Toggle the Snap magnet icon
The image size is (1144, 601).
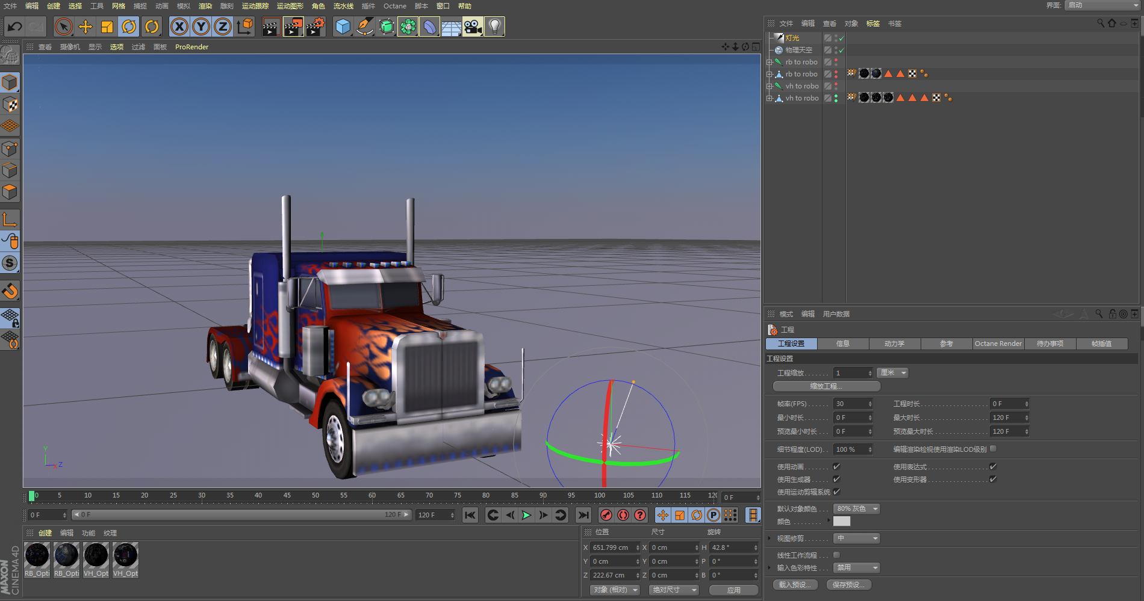(x=10, y=291)
